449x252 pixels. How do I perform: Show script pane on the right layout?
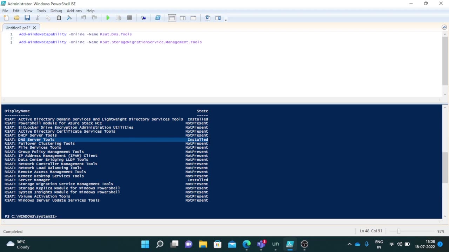[182, 18]
